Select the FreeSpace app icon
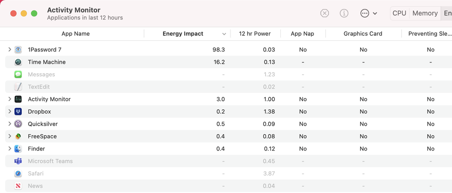Screen dimensions: 452x193 [18, 137]
